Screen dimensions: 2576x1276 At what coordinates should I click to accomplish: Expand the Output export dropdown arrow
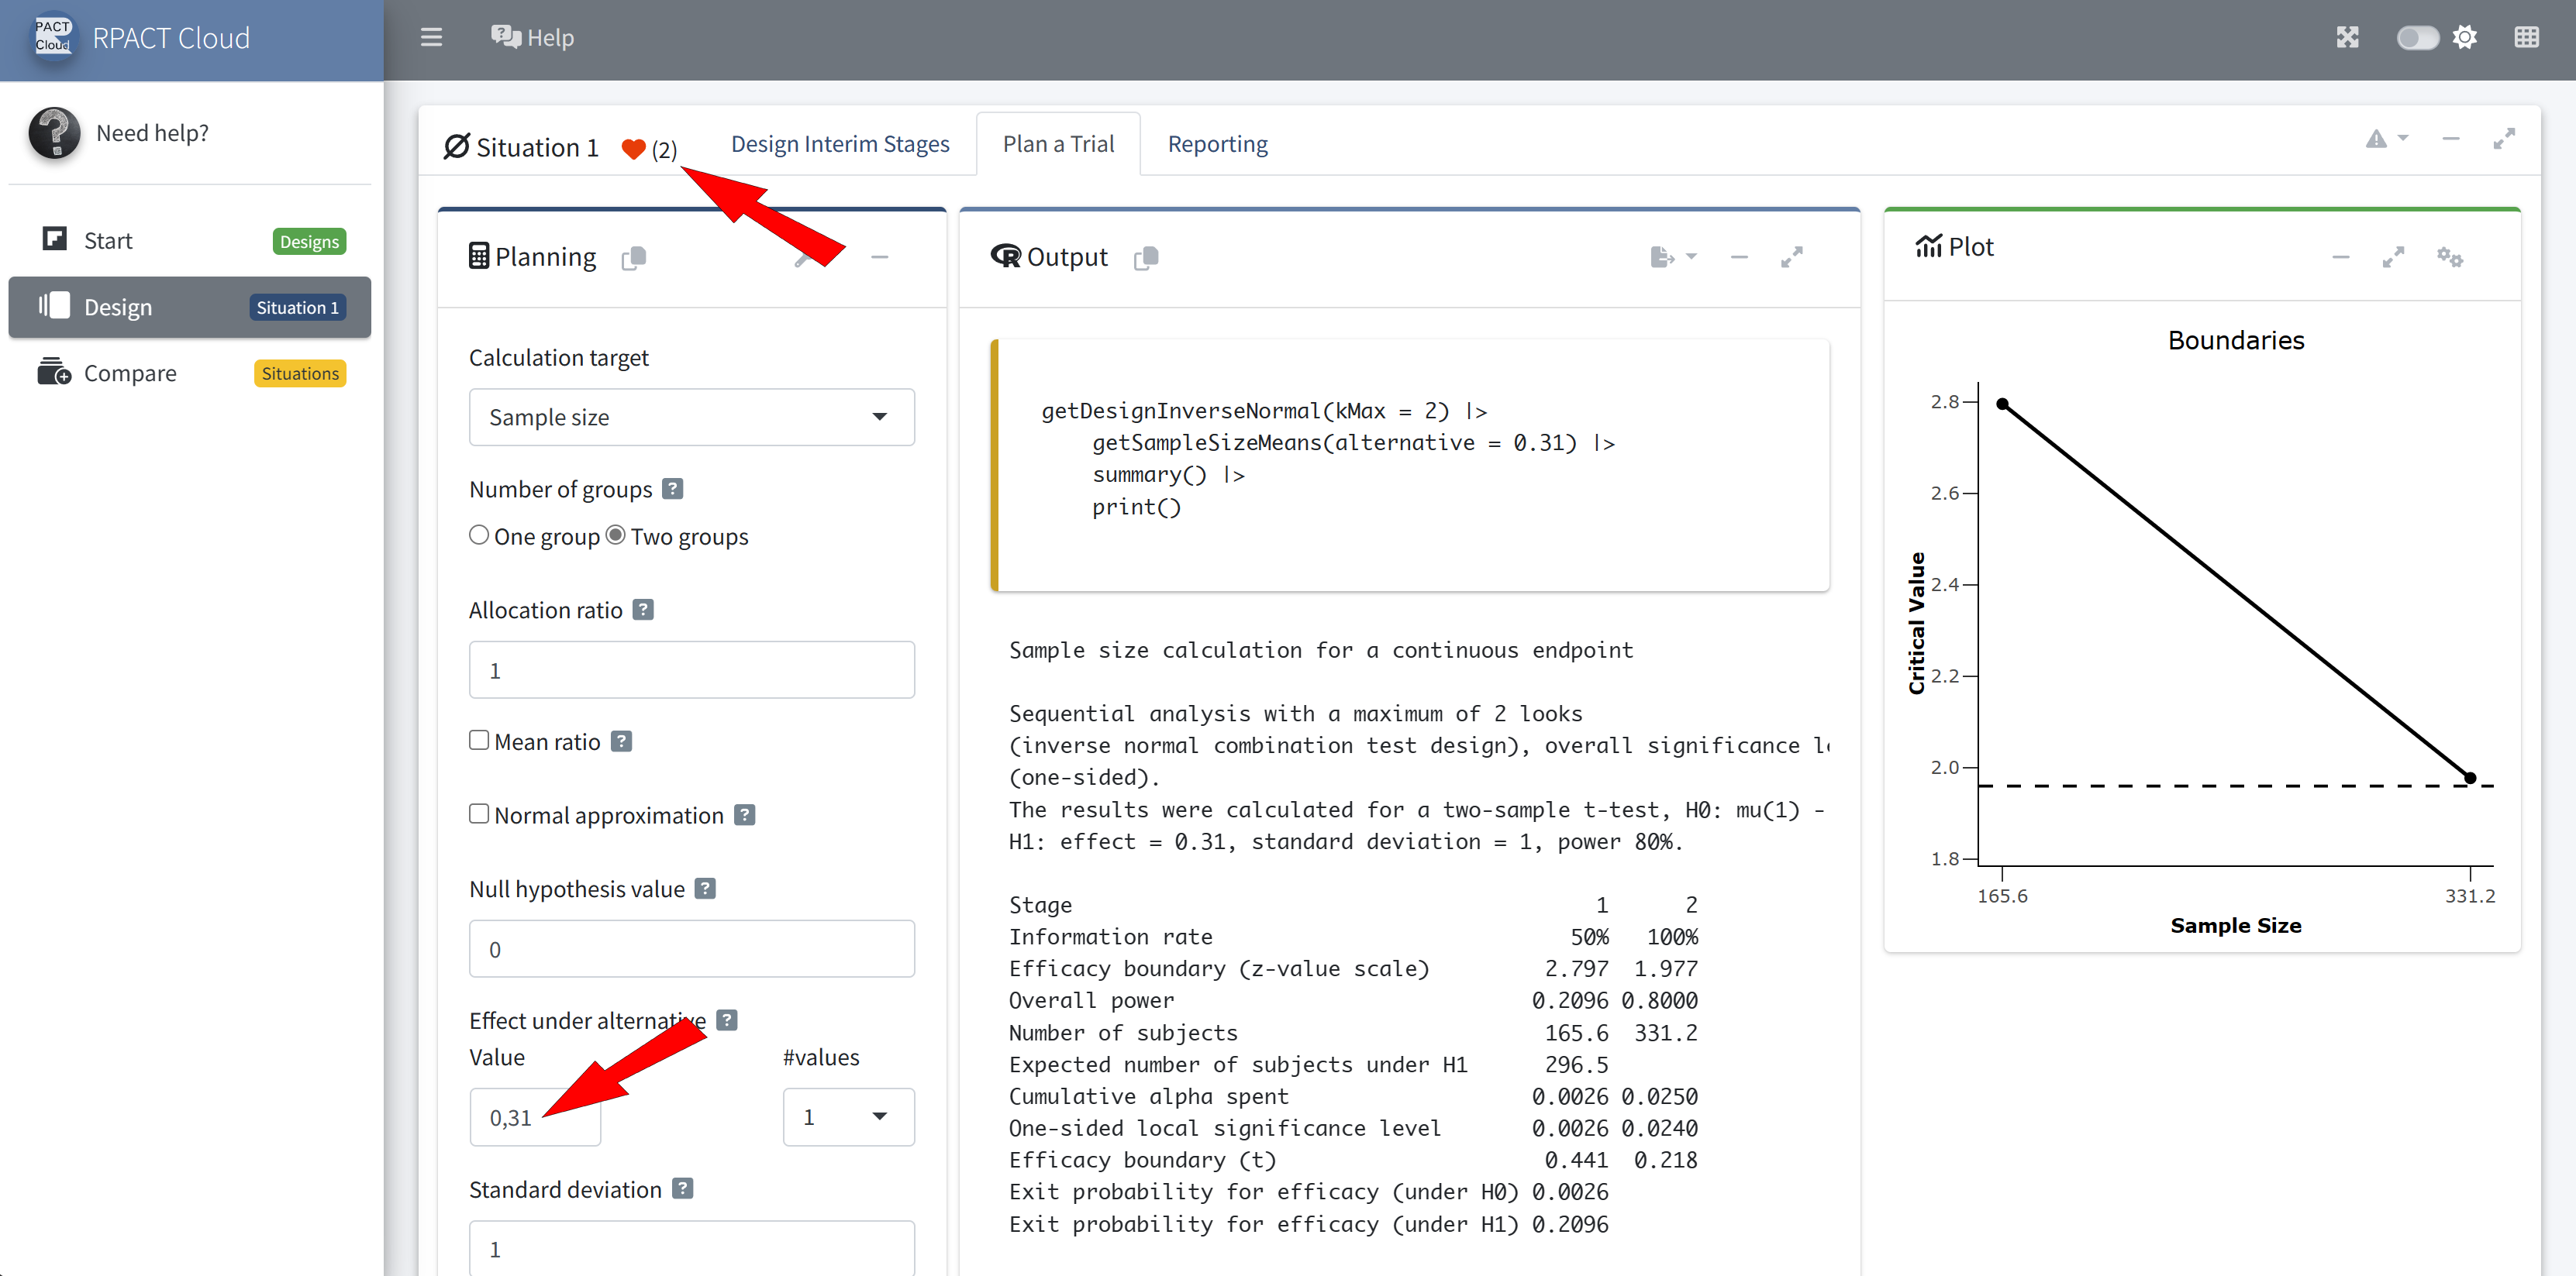pos(1690,256)
